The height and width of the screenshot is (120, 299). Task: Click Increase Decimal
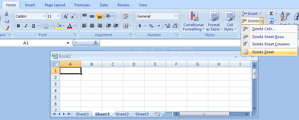click(x=168, y=26)
